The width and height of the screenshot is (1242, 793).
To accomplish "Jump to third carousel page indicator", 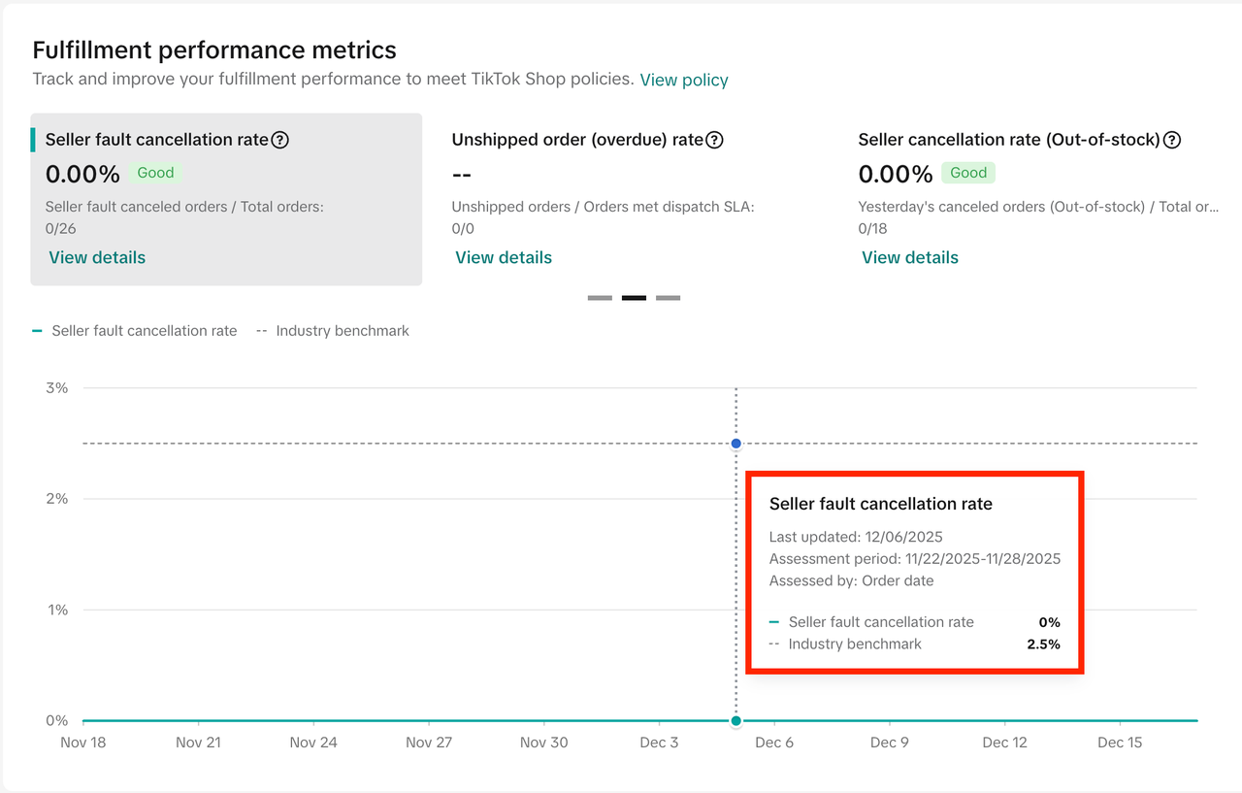I will click(668, 298).
